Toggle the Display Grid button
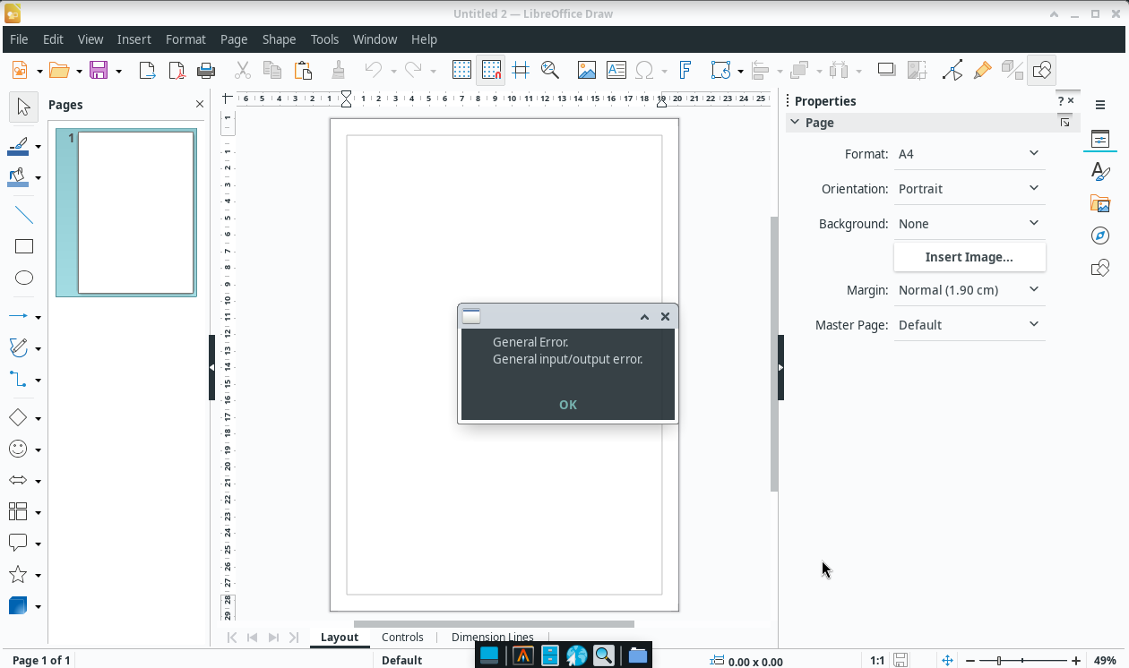 (x=461, y=70)
